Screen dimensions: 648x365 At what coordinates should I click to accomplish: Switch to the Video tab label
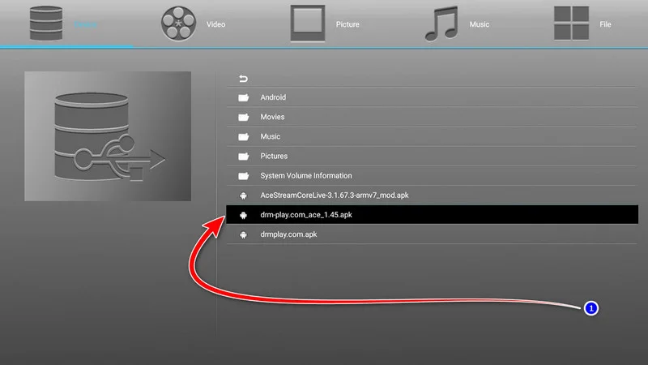[215, 24]
